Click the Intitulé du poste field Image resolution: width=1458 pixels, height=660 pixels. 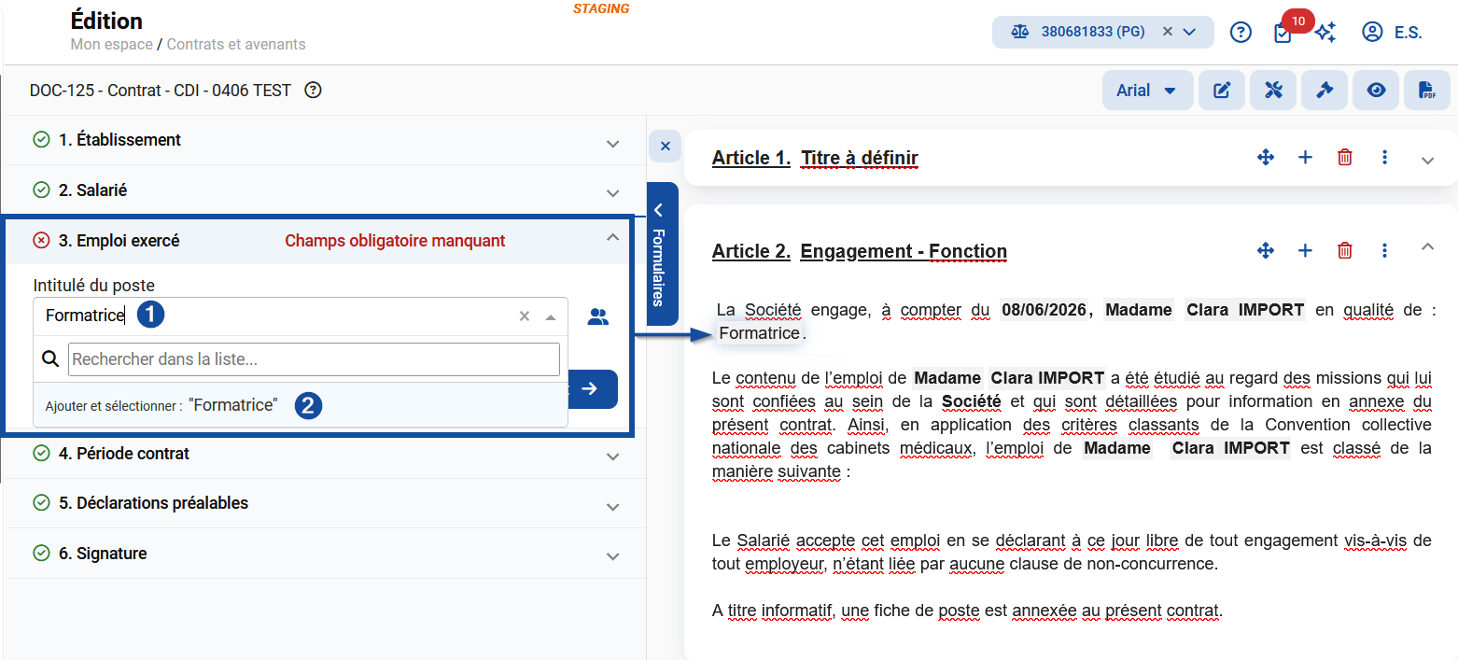(301, 316)
